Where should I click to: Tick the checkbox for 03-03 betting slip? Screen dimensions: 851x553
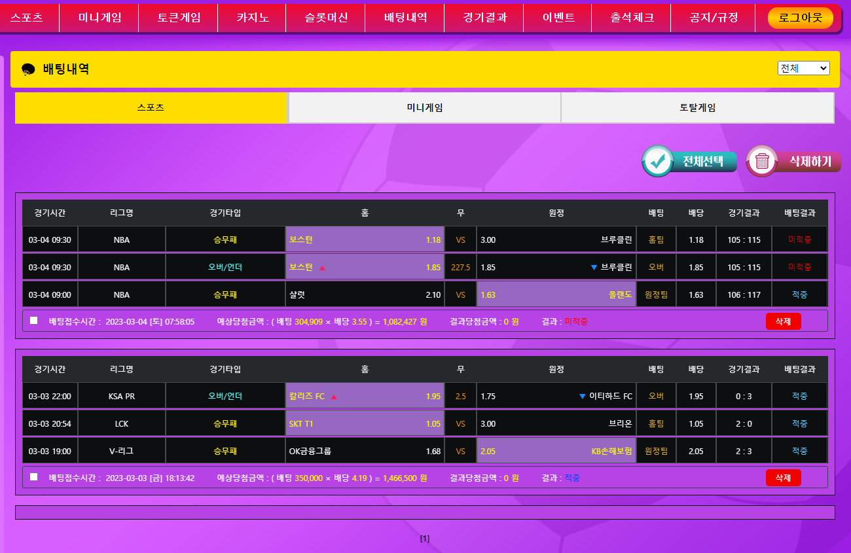[34, 476]
